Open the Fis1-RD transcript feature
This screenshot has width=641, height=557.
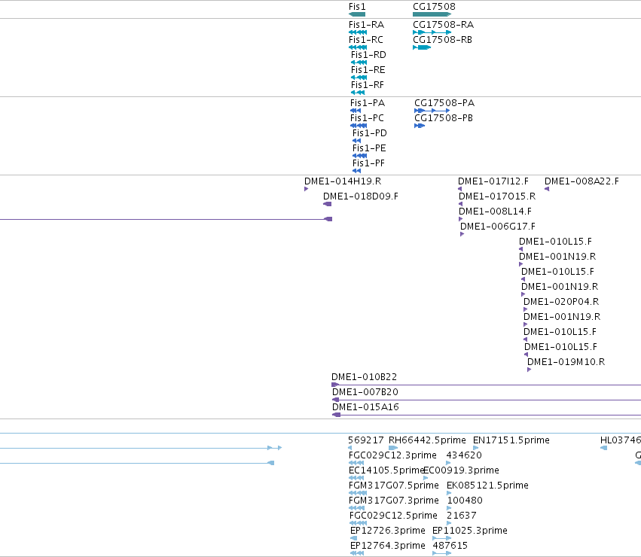click(359, 62)
